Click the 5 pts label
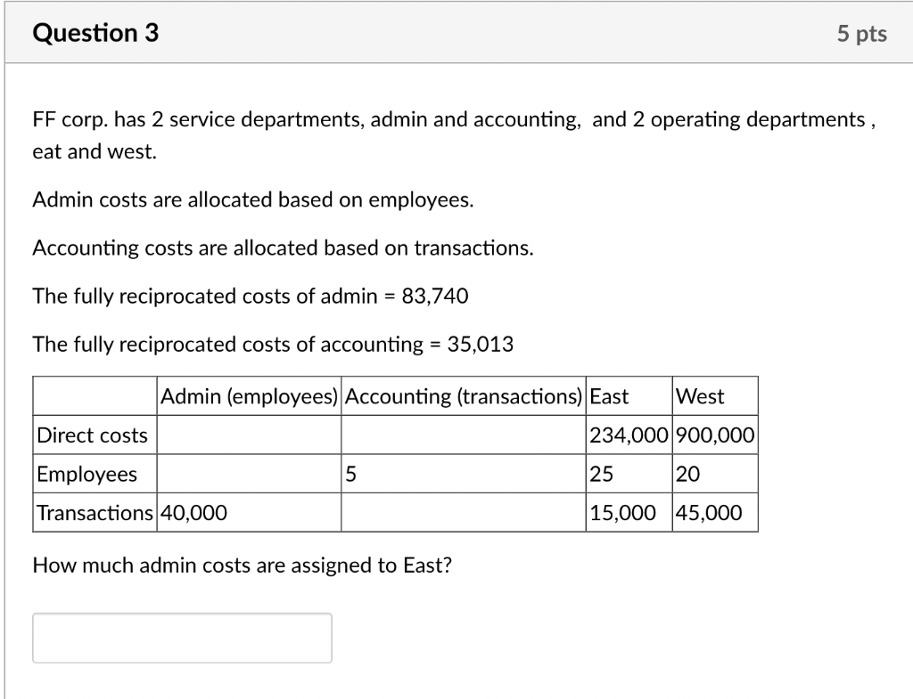 [861, 33]
